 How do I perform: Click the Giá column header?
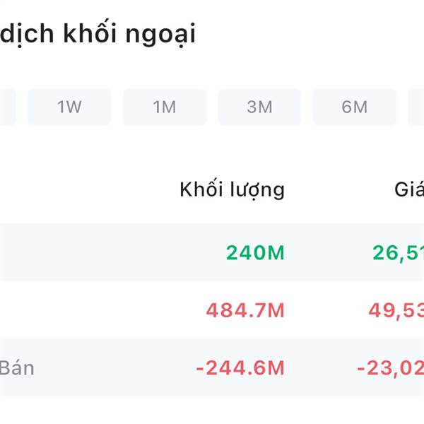[x=408, y=189]
